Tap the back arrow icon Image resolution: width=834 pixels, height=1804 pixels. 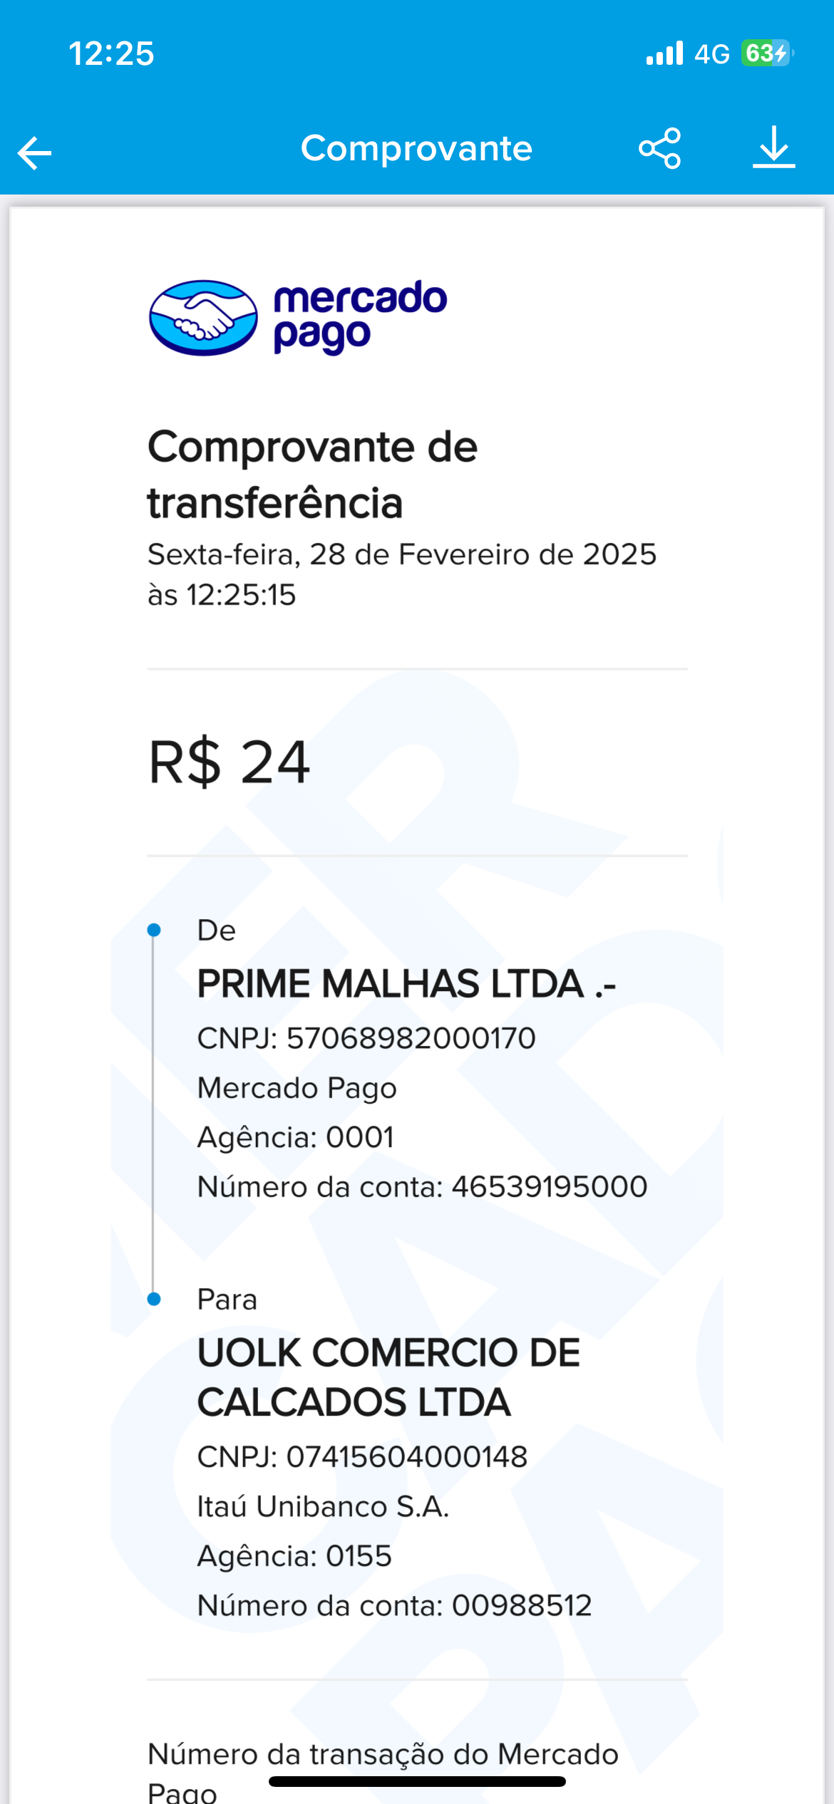[x=35, y=152]
